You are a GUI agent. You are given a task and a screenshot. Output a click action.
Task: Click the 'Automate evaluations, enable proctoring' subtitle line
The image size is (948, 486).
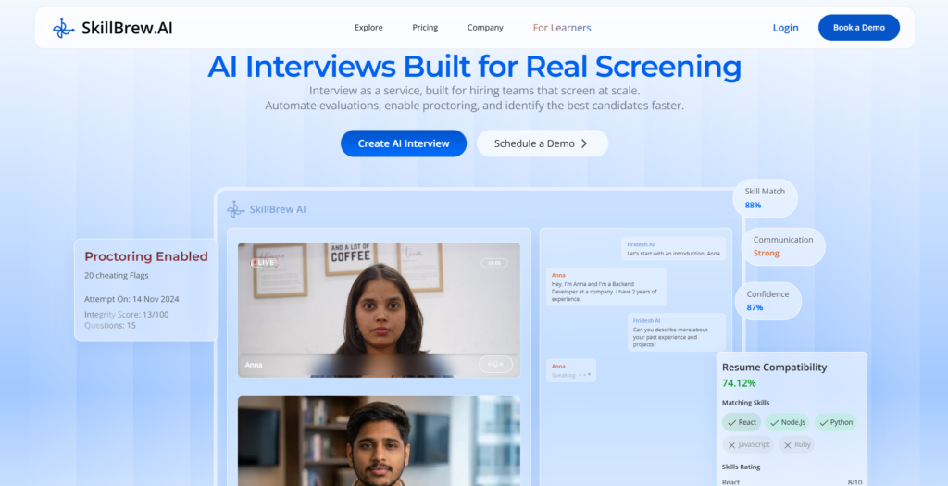click(474, 106)
